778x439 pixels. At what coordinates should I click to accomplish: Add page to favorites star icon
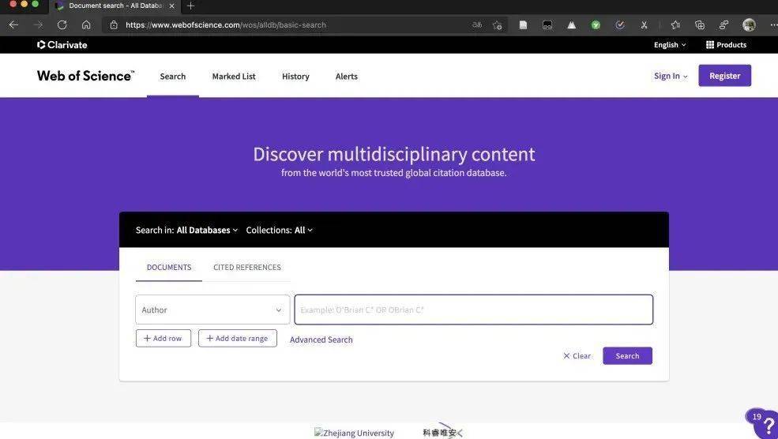(x=497, y=24)
